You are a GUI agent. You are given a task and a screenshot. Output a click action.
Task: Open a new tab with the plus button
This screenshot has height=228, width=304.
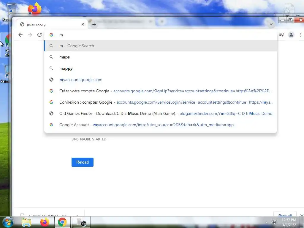coord(94,24)
